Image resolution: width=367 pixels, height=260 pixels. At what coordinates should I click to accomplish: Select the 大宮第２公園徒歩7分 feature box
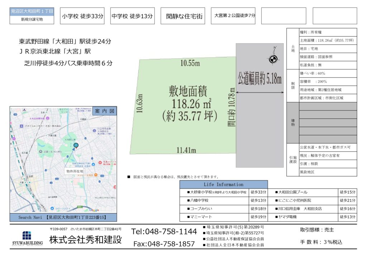point(233,16)
